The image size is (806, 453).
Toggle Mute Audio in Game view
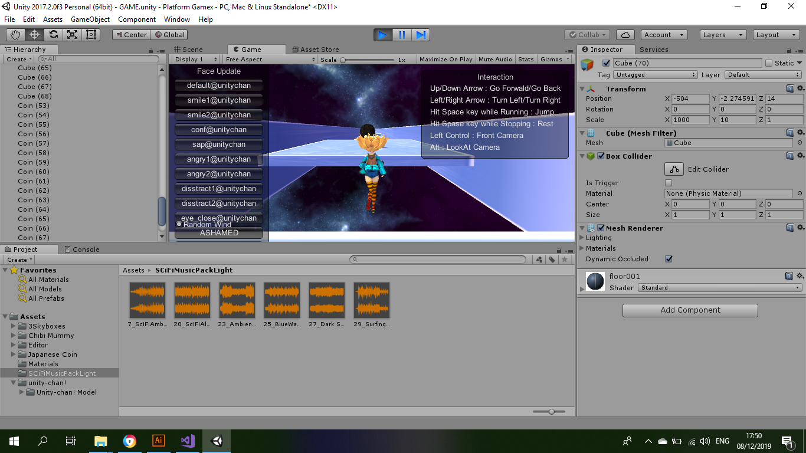coord(495,59)
